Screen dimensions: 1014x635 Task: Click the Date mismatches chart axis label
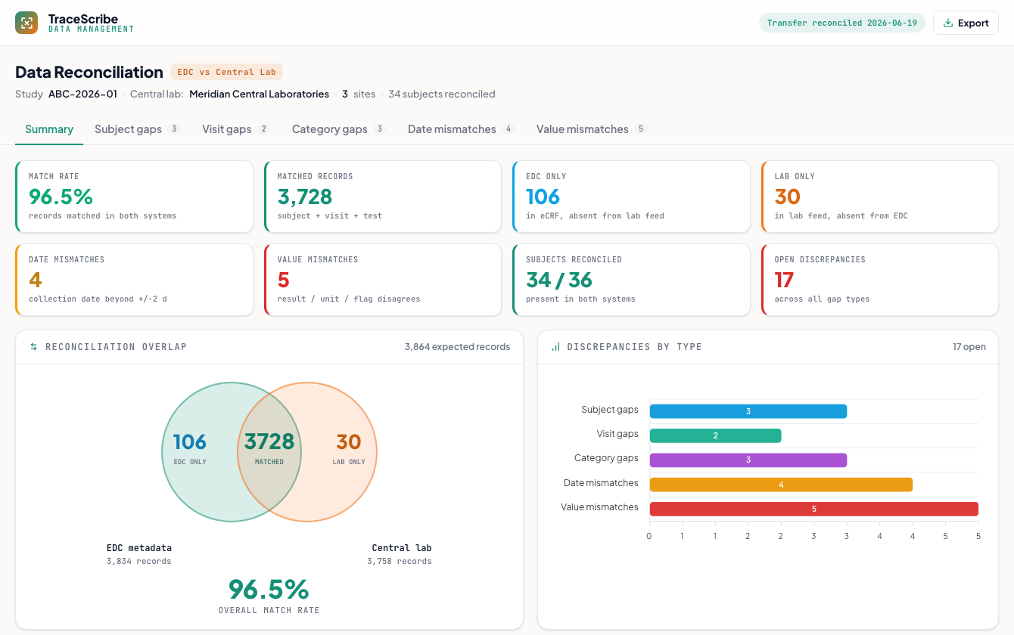tap(601, 483)
